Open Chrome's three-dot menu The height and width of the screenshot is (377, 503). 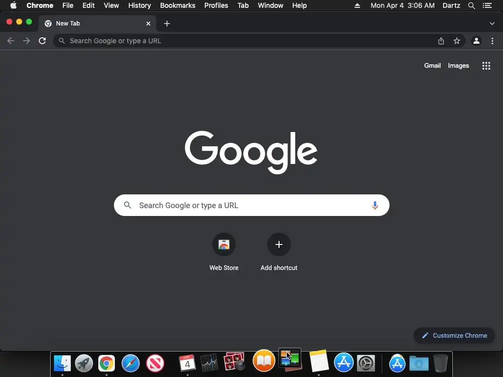coord(492,41)
